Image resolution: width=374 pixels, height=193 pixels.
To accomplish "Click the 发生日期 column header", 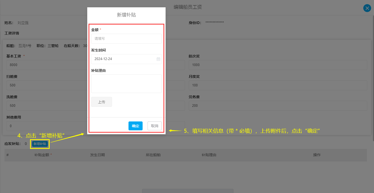I will coord(97,155).
